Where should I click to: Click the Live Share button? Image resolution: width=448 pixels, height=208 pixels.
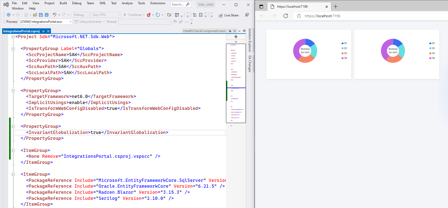(229, 15)
